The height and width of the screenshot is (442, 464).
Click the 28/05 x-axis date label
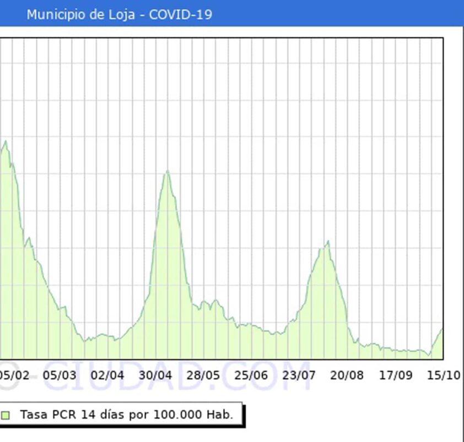[x=203, y=375]
